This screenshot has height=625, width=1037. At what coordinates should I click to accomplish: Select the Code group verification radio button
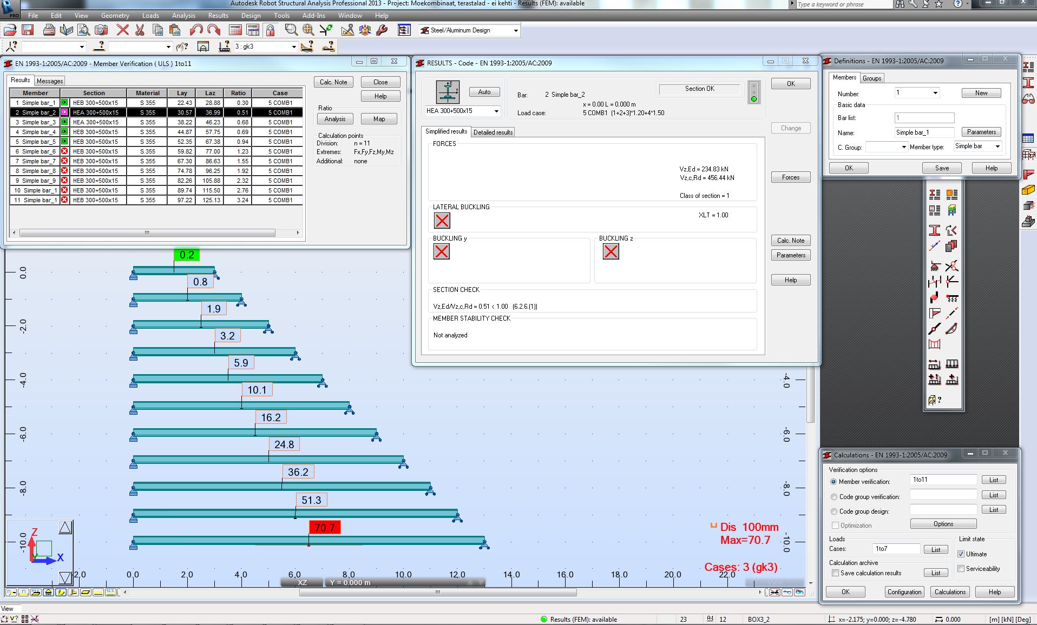[x=834, y=496]
